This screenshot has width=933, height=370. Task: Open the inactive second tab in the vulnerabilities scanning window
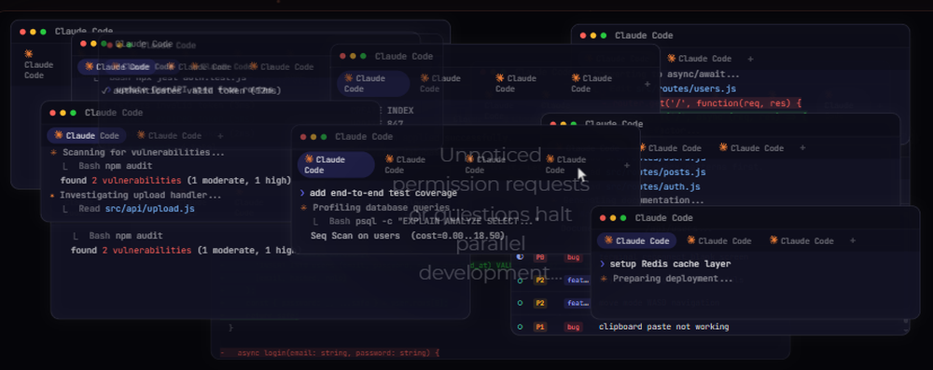point(170,136)
